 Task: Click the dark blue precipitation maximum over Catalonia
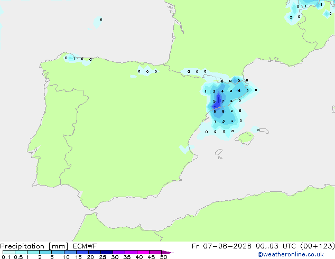pyautogui.click(x=218, y=101)
